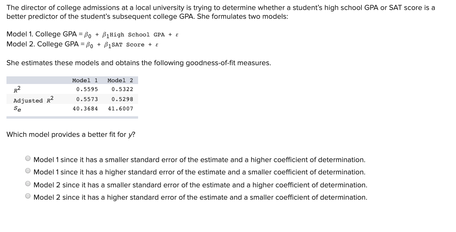
Task: Select the R² row label in table
Action: pos(16,90)
